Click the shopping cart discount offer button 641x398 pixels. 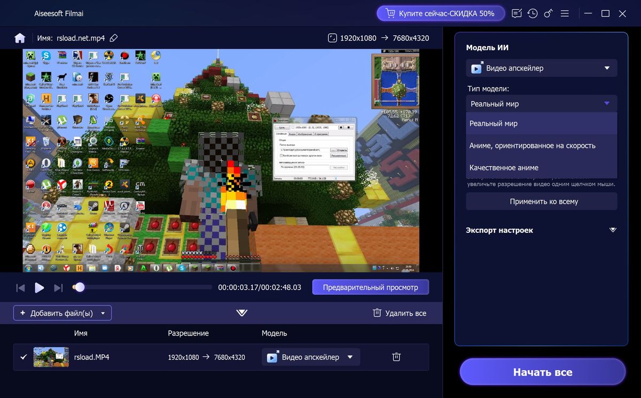440,13
